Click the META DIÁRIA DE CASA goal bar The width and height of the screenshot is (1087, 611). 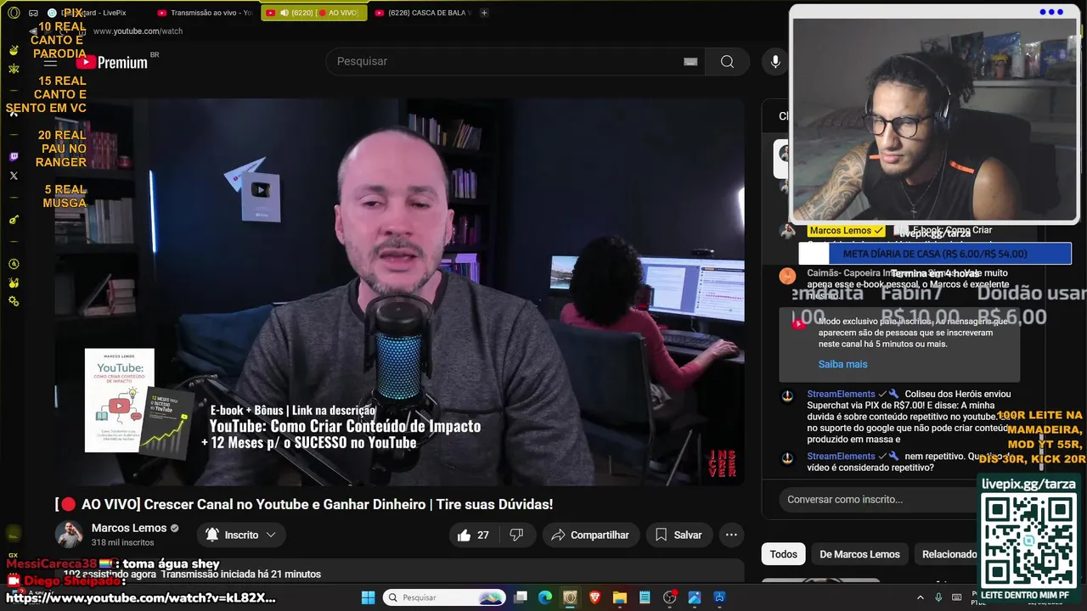(x=935, y=254)
